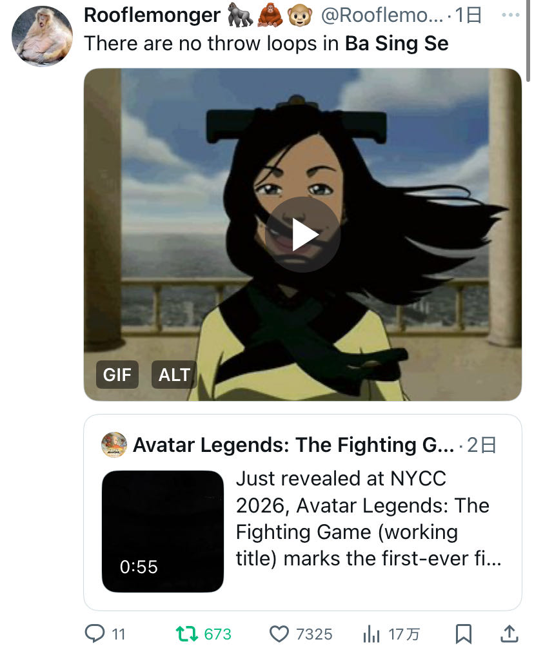Open quoted tweet's 0:55 video thumbnail
Screen dimensions: 534x655
[x=163, y=531]
